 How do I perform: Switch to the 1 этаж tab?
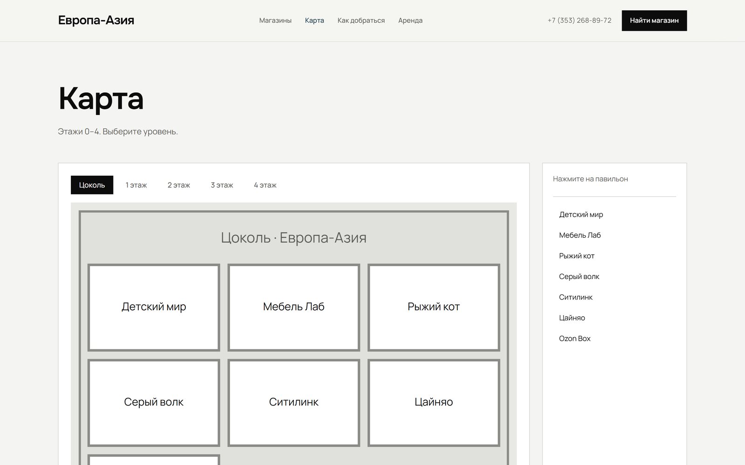pyautogui.click(x=136, y=185)
